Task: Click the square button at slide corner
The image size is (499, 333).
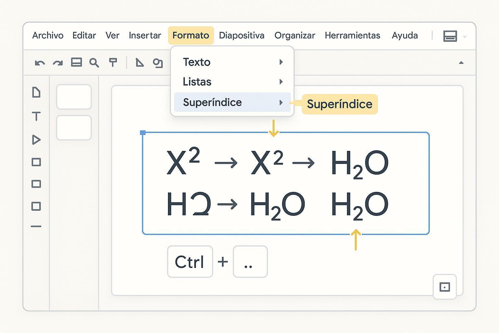Action: coord(444,287)
